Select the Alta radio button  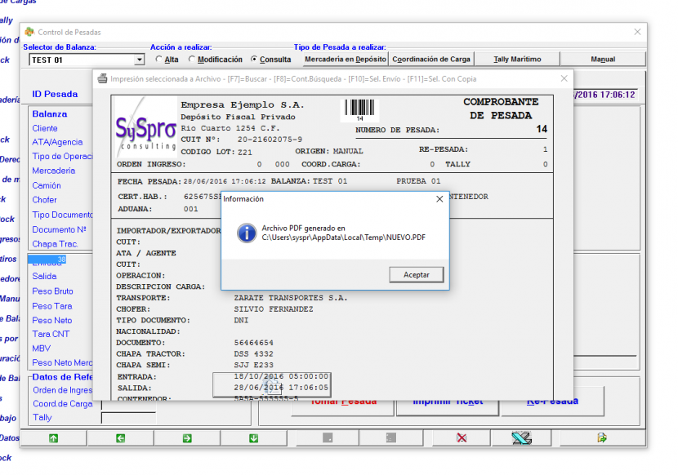tap(160, 59)
